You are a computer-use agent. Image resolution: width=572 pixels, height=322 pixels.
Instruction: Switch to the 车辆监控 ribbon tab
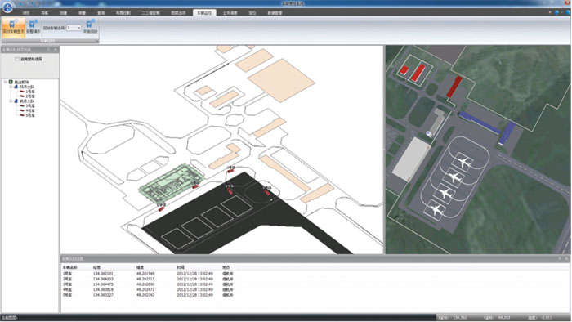[204, 13]
